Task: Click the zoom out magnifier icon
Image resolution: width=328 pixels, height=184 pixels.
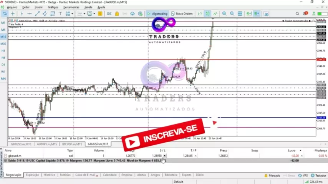Action: coord(232,14)
